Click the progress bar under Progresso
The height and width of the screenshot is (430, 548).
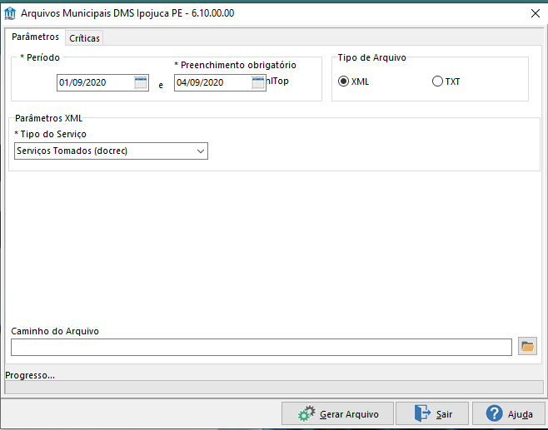(274, 387)
